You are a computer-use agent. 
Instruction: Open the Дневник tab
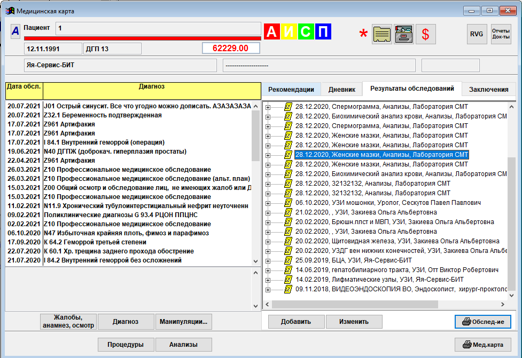click(x=342, y=90)
